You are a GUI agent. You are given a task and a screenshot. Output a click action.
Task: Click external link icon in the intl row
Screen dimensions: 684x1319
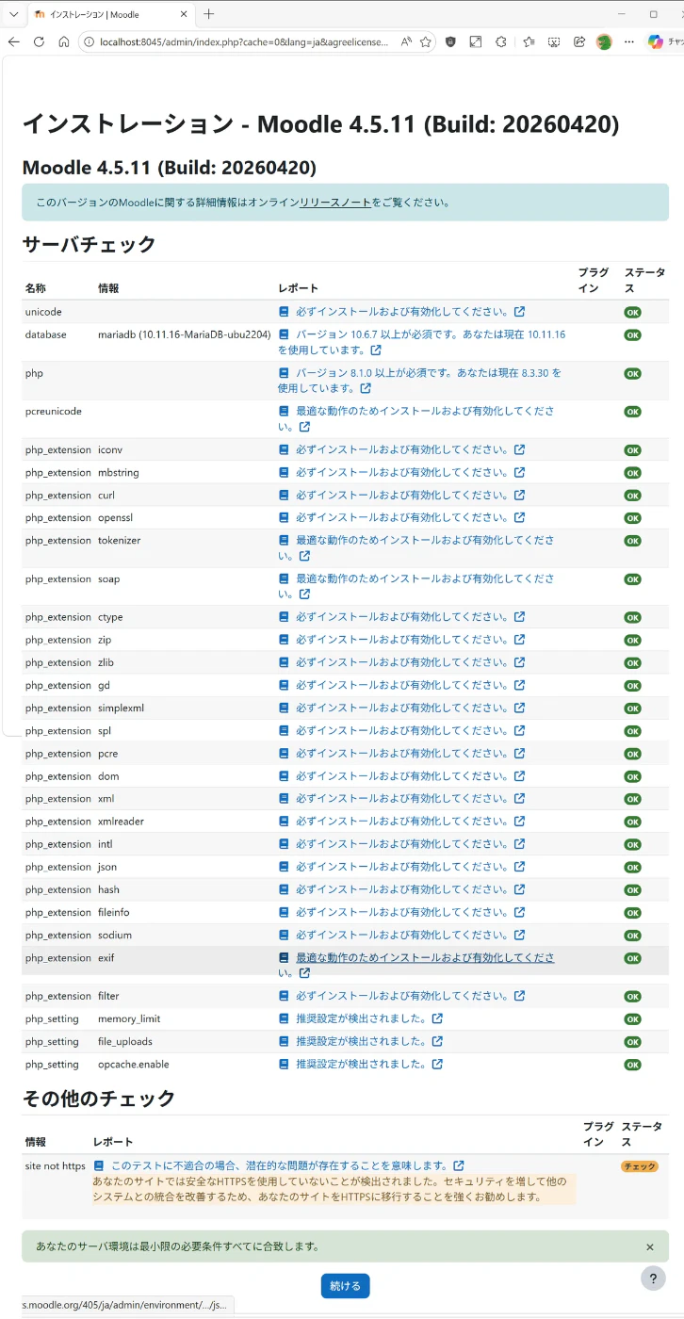click(x=520, y=844)
